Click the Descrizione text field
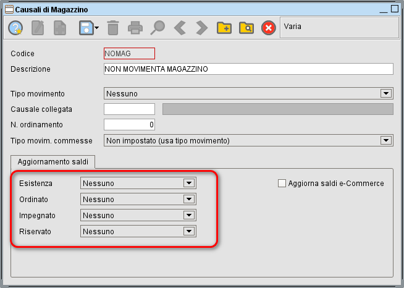 248,69
